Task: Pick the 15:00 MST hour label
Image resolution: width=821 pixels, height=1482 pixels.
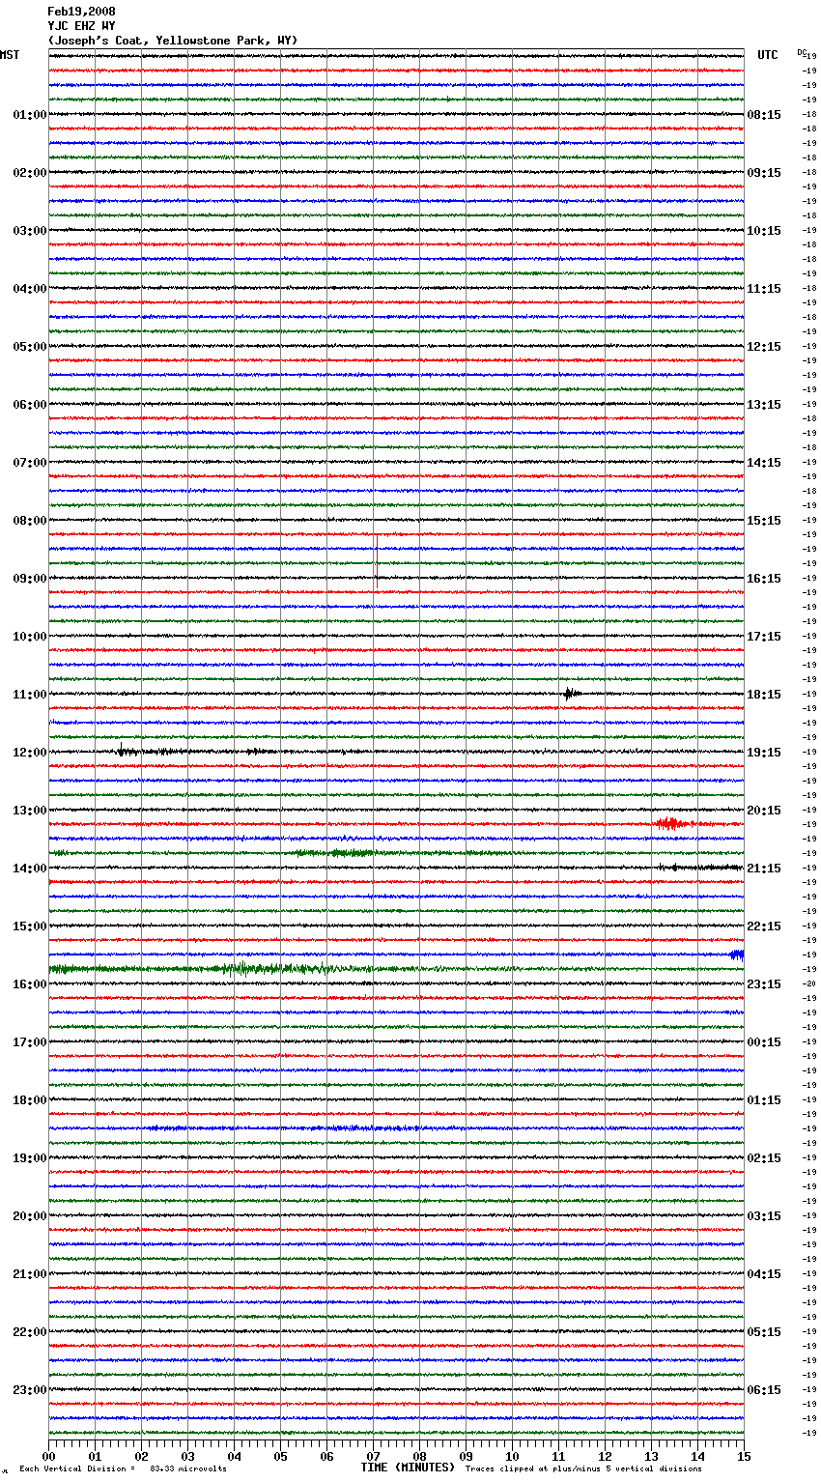Action: (x=30, y=926)
